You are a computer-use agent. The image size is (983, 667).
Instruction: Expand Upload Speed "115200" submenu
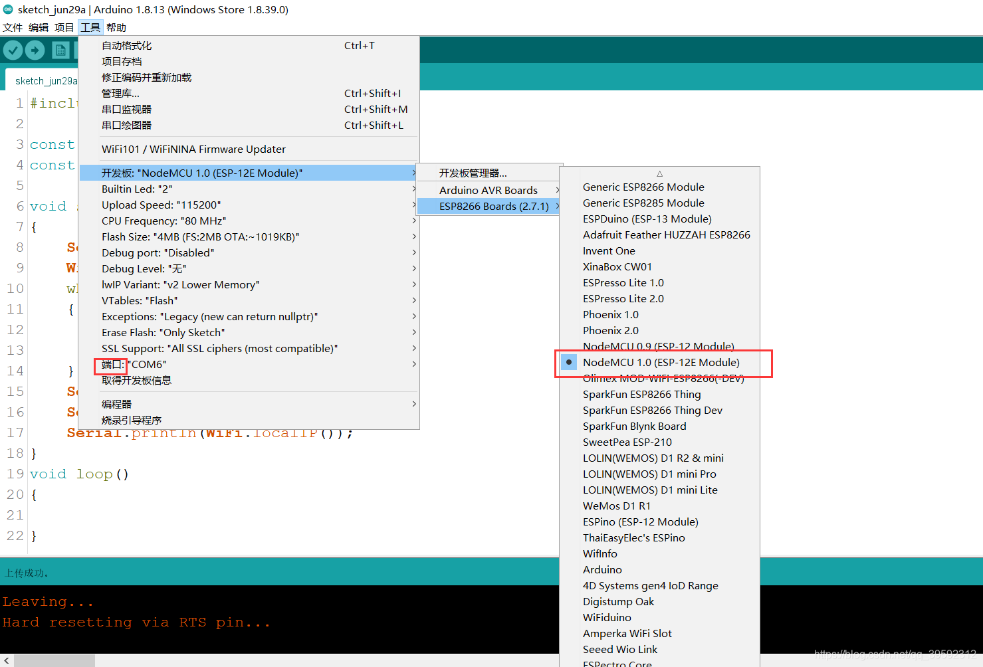pos(249,205)
